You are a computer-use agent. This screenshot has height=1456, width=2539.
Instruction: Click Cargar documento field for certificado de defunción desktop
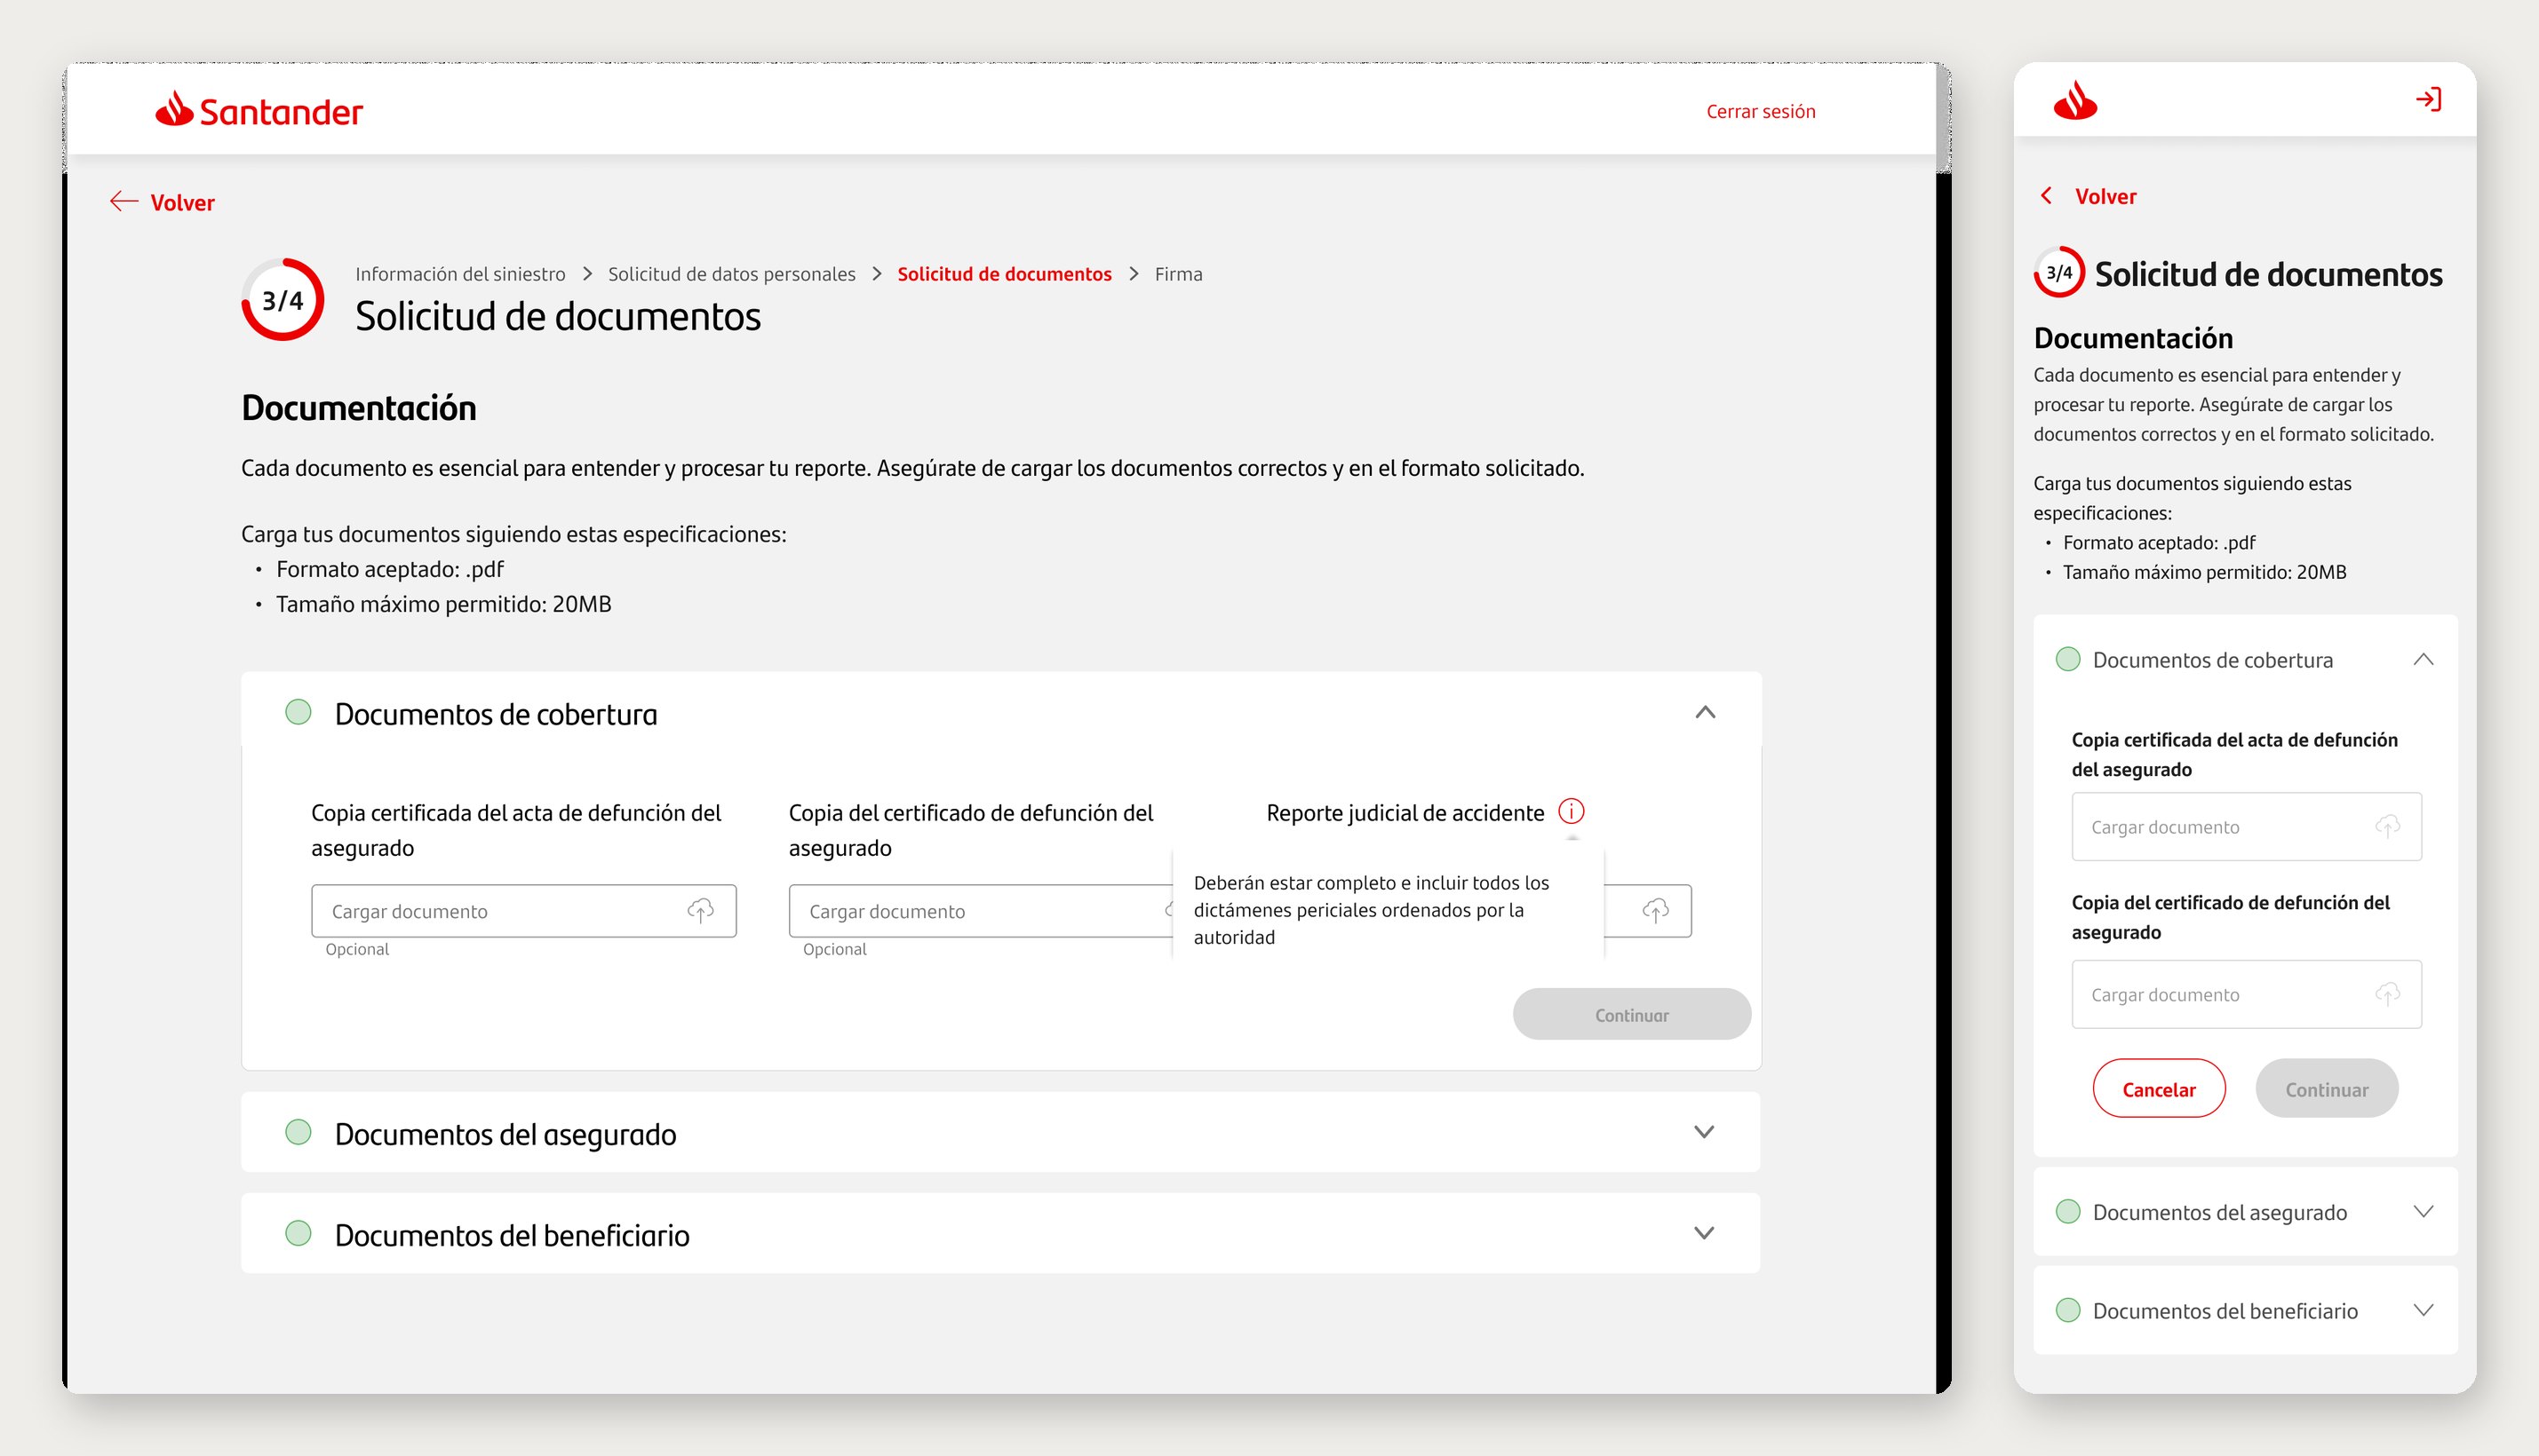(x=982, y=910)
